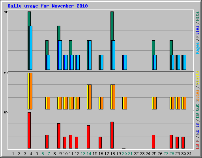Viewport: 202px width, 158px height.
Task: Click day label 10 on the axis
Action: (65, 154)
